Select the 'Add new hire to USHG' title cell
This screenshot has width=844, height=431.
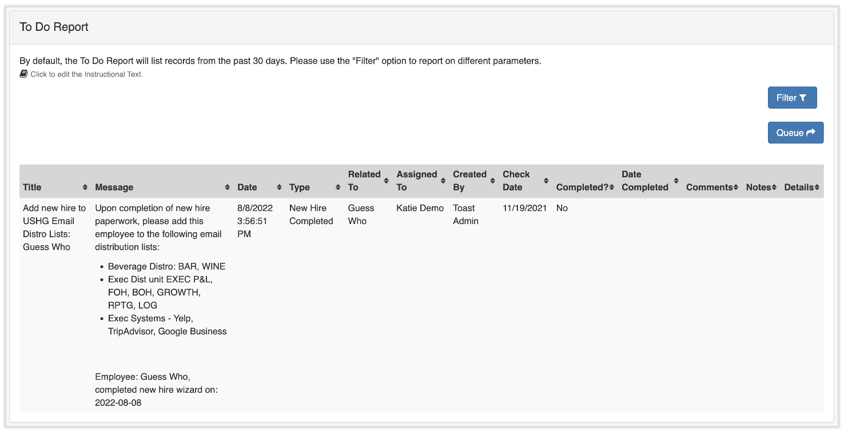54,228
